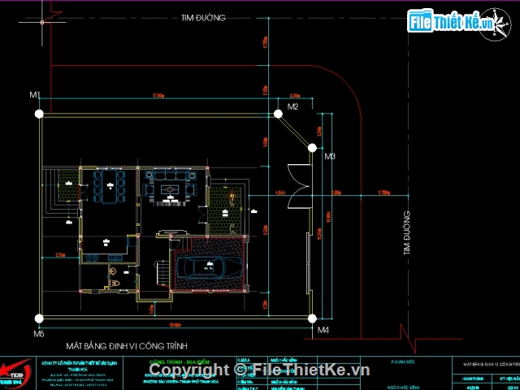Select the stove block on the kitchen counter
Screen dimensions: 520x390
pyautogui.click(x=91, y=258)
